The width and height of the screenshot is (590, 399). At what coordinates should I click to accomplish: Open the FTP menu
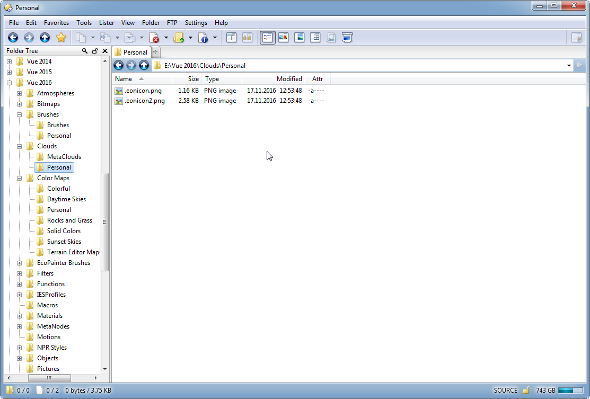pos(172,23)
